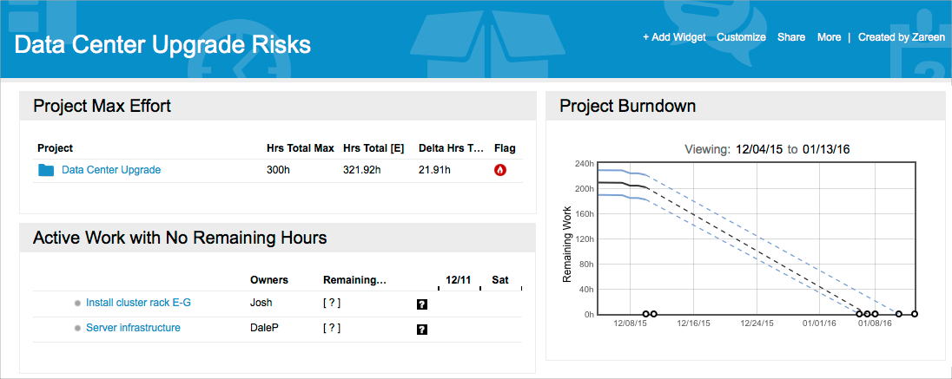Click question mark icon for Server infrastructure
Viewport: 952px width, 379px height.
pos(422,329)
